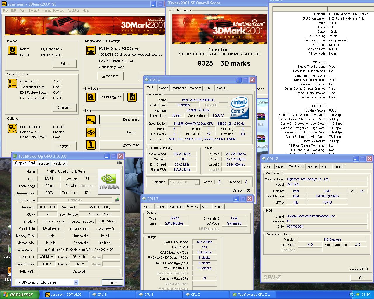Click the ResultBrowser button

[110, 97]
